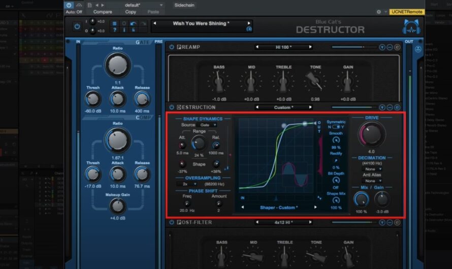Open the Oversampling 2x dropdown
452x269 pixels.
(x=187, y=184)
